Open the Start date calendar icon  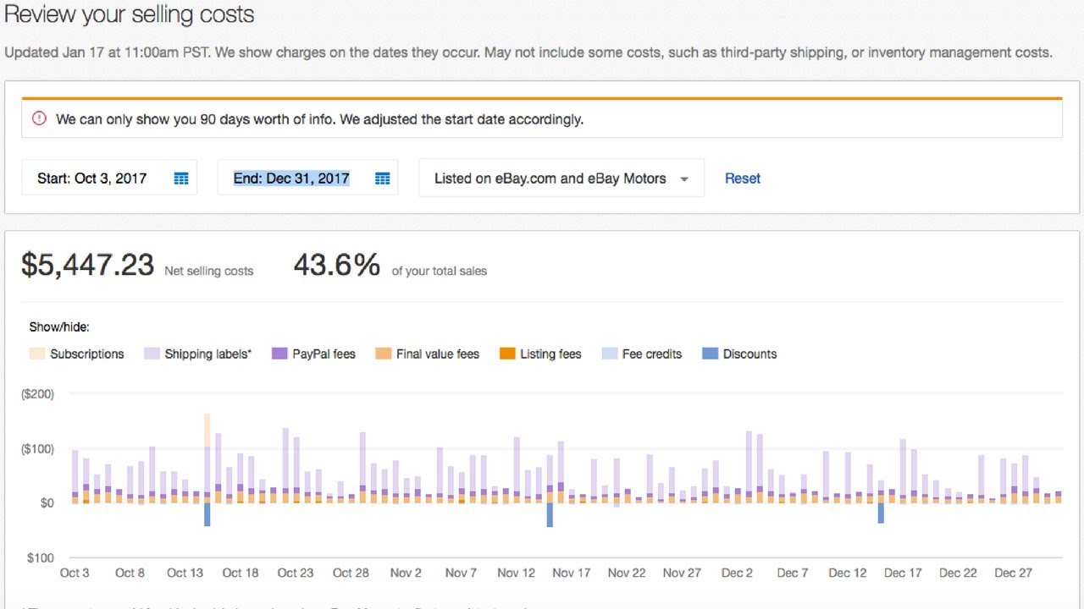(x=180, y=178)
